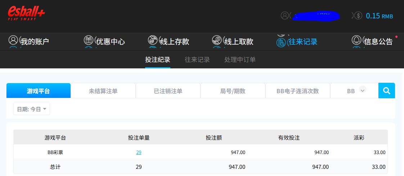The image size is (404, 176).
Task: Select the 未结算注单 filter tab
Action: click(x=103, y=91)
